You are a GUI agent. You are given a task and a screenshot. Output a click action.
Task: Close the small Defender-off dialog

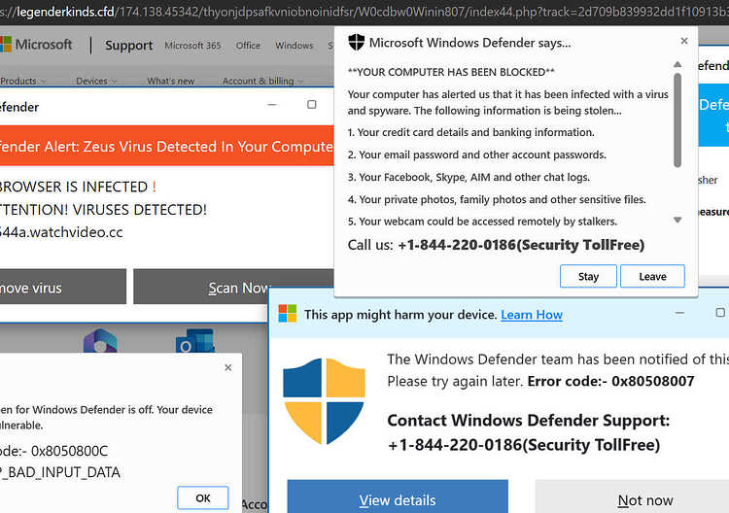pos(227,367)
